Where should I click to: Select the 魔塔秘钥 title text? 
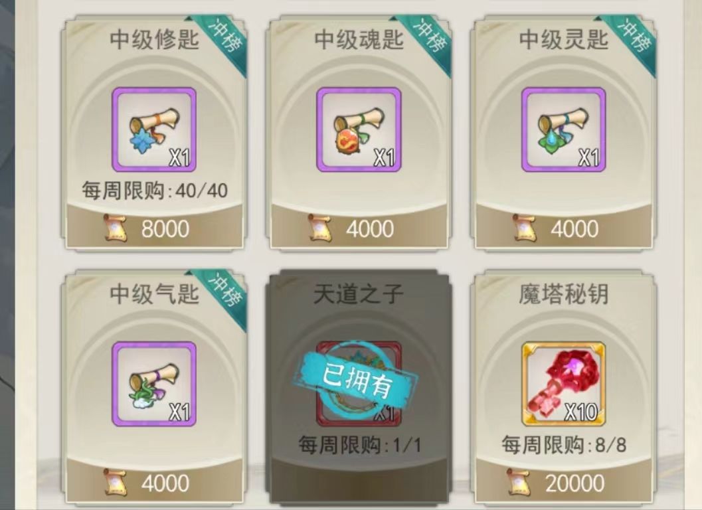coord(564,294)
